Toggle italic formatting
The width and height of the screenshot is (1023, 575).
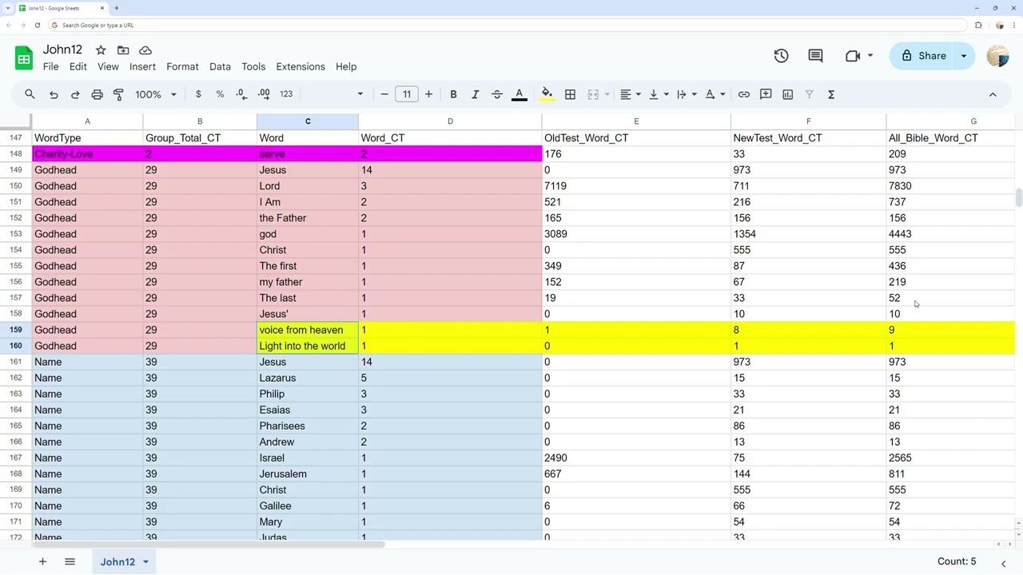[475, 94]
